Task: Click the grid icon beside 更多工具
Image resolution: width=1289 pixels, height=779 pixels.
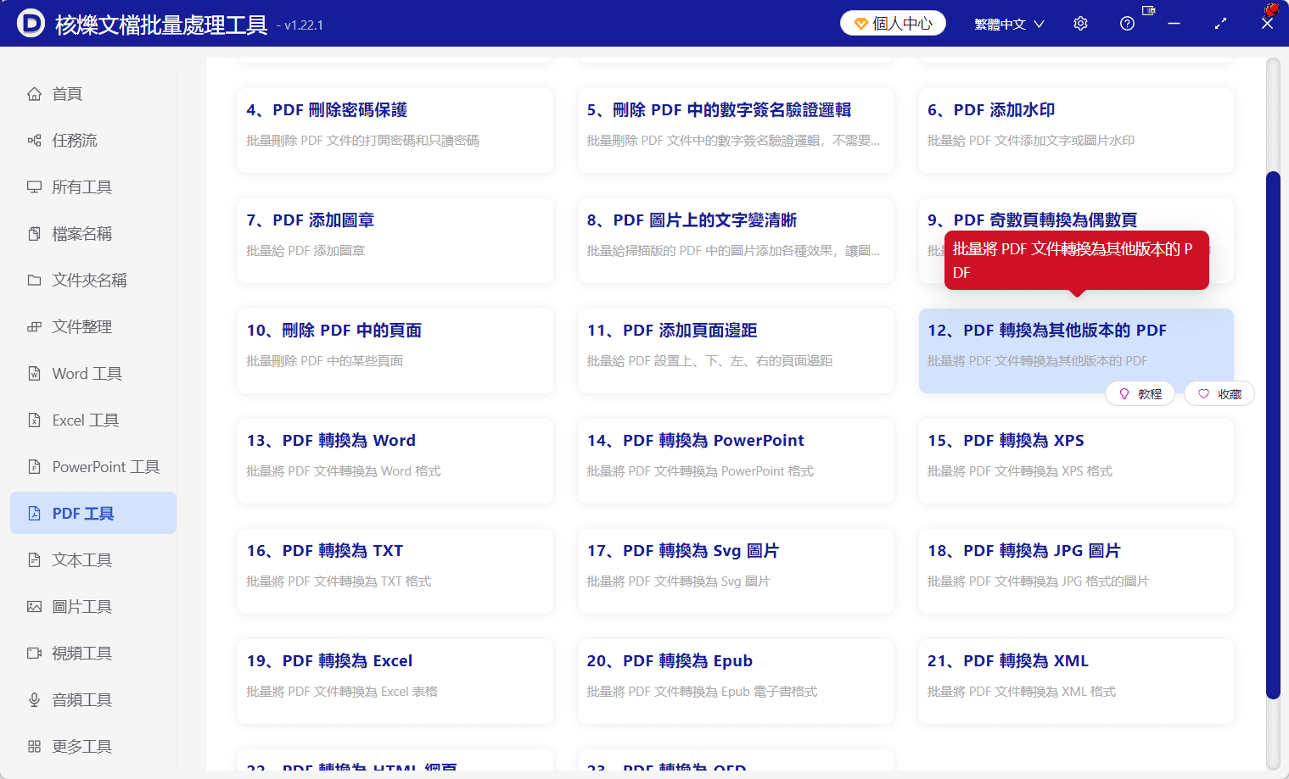Action: coord(34,747)
